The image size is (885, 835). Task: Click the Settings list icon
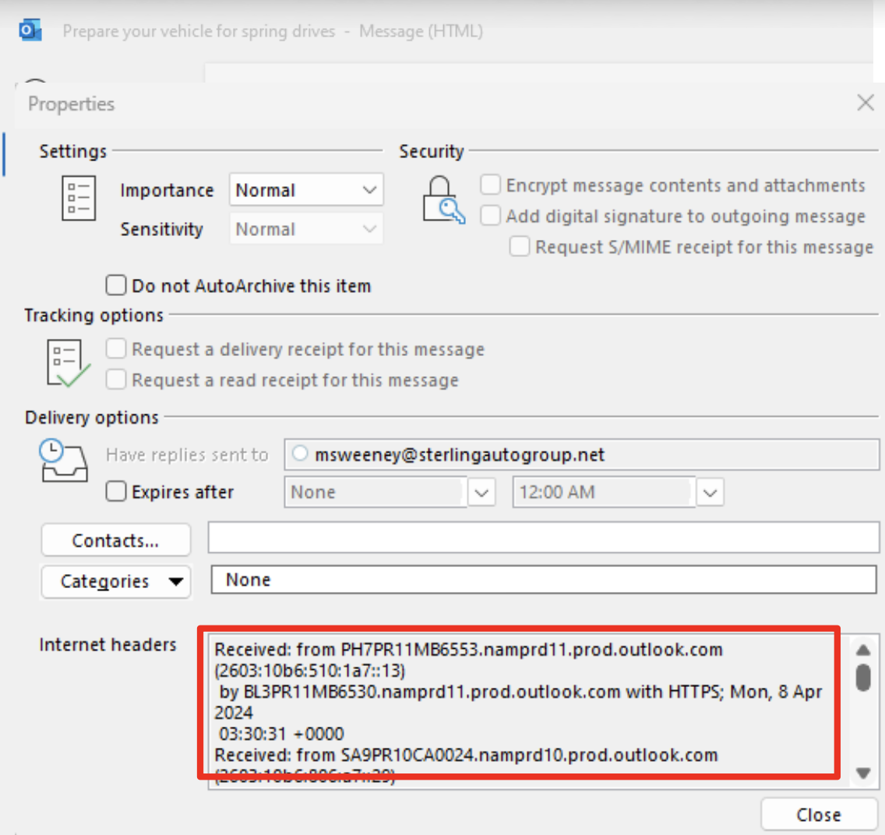click(78, 198)
